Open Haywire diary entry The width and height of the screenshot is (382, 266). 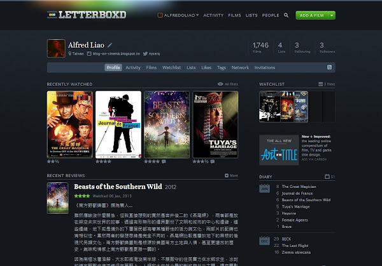[289, 213]
